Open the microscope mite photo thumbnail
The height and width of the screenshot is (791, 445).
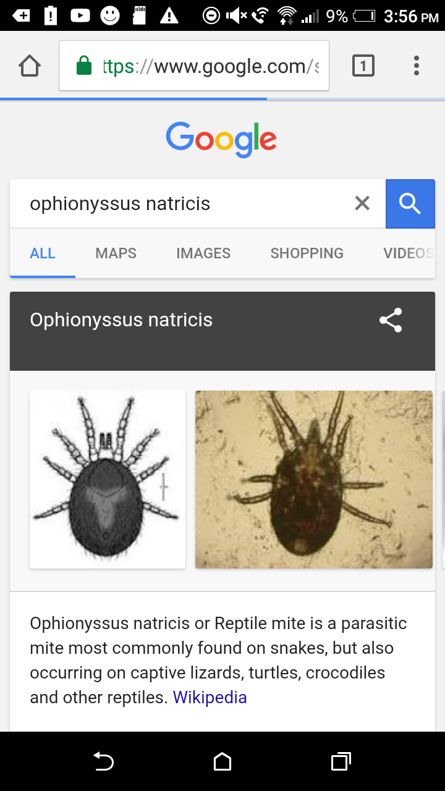(x=314, y=480)
